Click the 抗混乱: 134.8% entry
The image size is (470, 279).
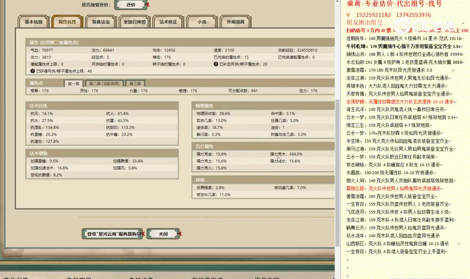pyautogui.click(x=44, y=127)
